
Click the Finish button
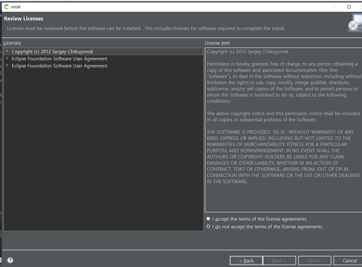point(315,261)
